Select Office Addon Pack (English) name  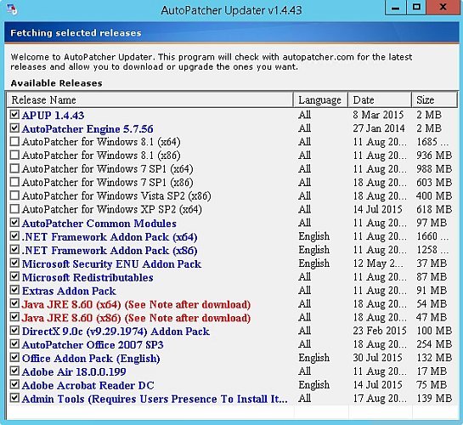coord(91,359)
